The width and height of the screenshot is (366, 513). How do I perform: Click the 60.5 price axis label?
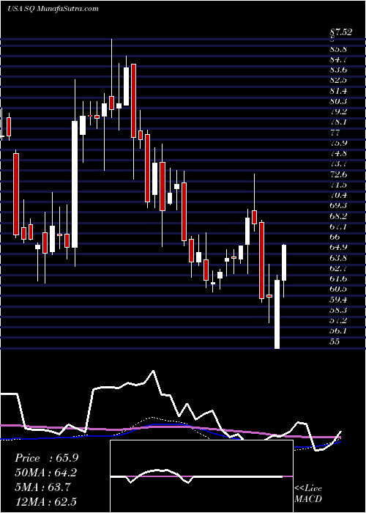(339, 289)
